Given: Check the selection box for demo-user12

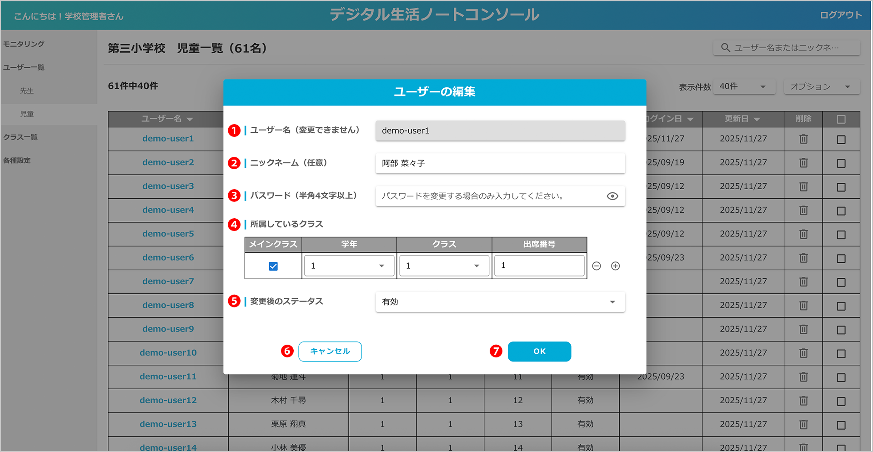Looking at the screenshot, I should (x=841, y=401).
